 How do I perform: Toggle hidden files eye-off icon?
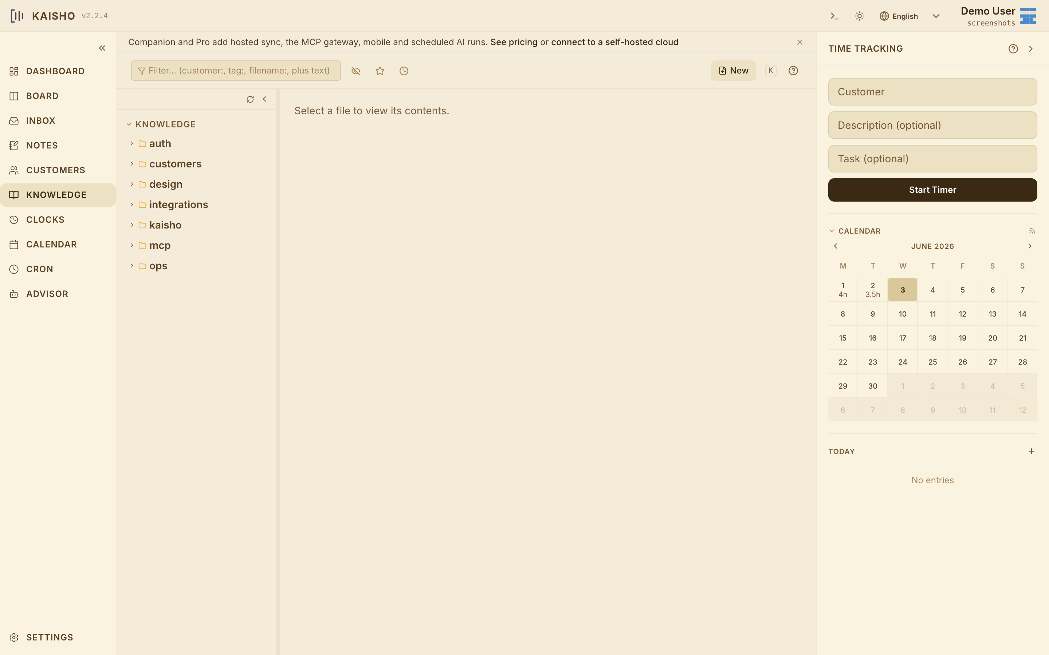click(356, 71)
